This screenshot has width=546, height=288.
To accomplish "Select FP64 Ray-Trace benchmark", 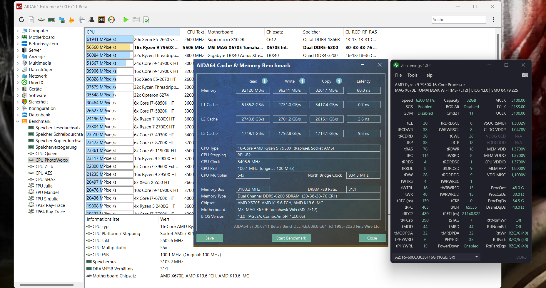I will point(46,212).
